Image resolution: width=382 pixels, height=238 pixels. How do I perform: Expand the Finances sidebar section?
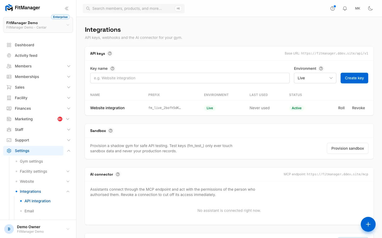tap(69, 108)
